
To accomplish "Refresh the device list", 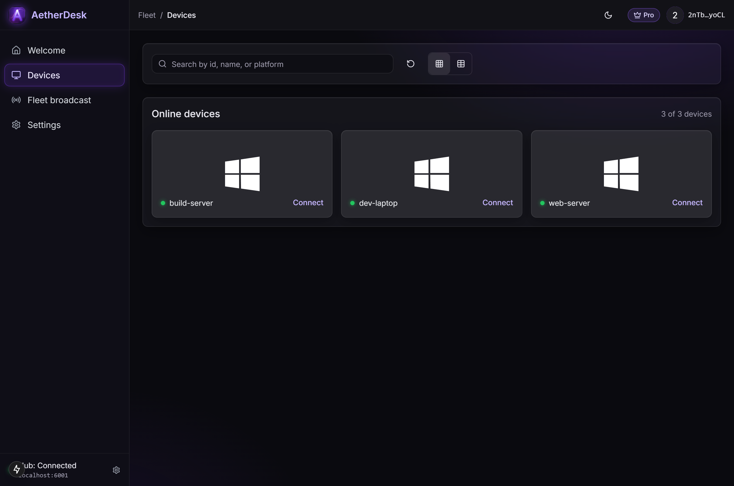I will click(411, 64).
